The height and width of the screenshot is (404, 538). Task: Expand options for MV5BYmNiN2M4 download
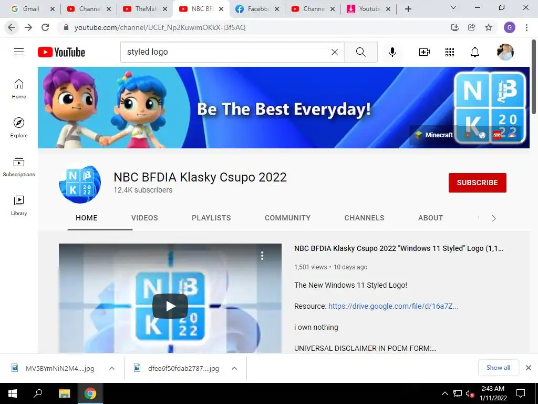[x=112, y=368]
